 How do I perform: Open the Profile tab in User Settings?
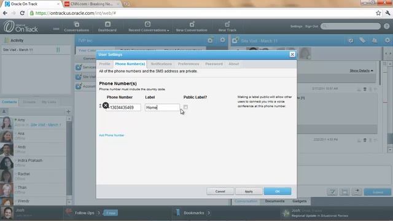pos(104,64)
